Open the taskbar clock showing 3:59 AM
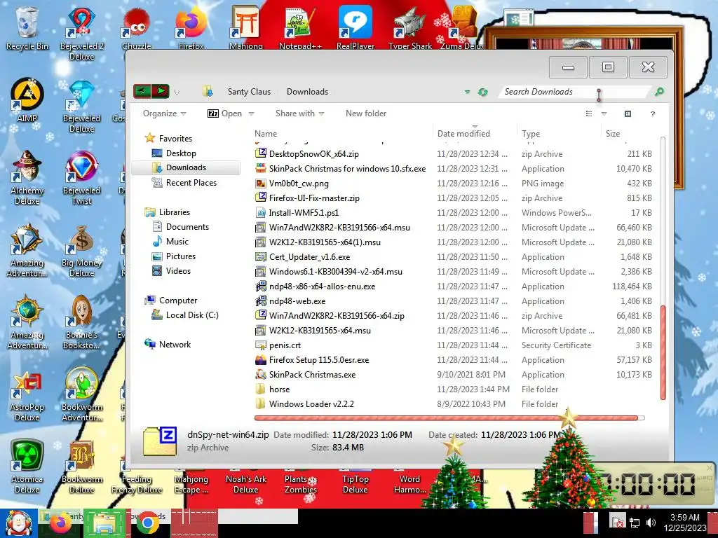718x538 pixels. (x=684, y=523)
